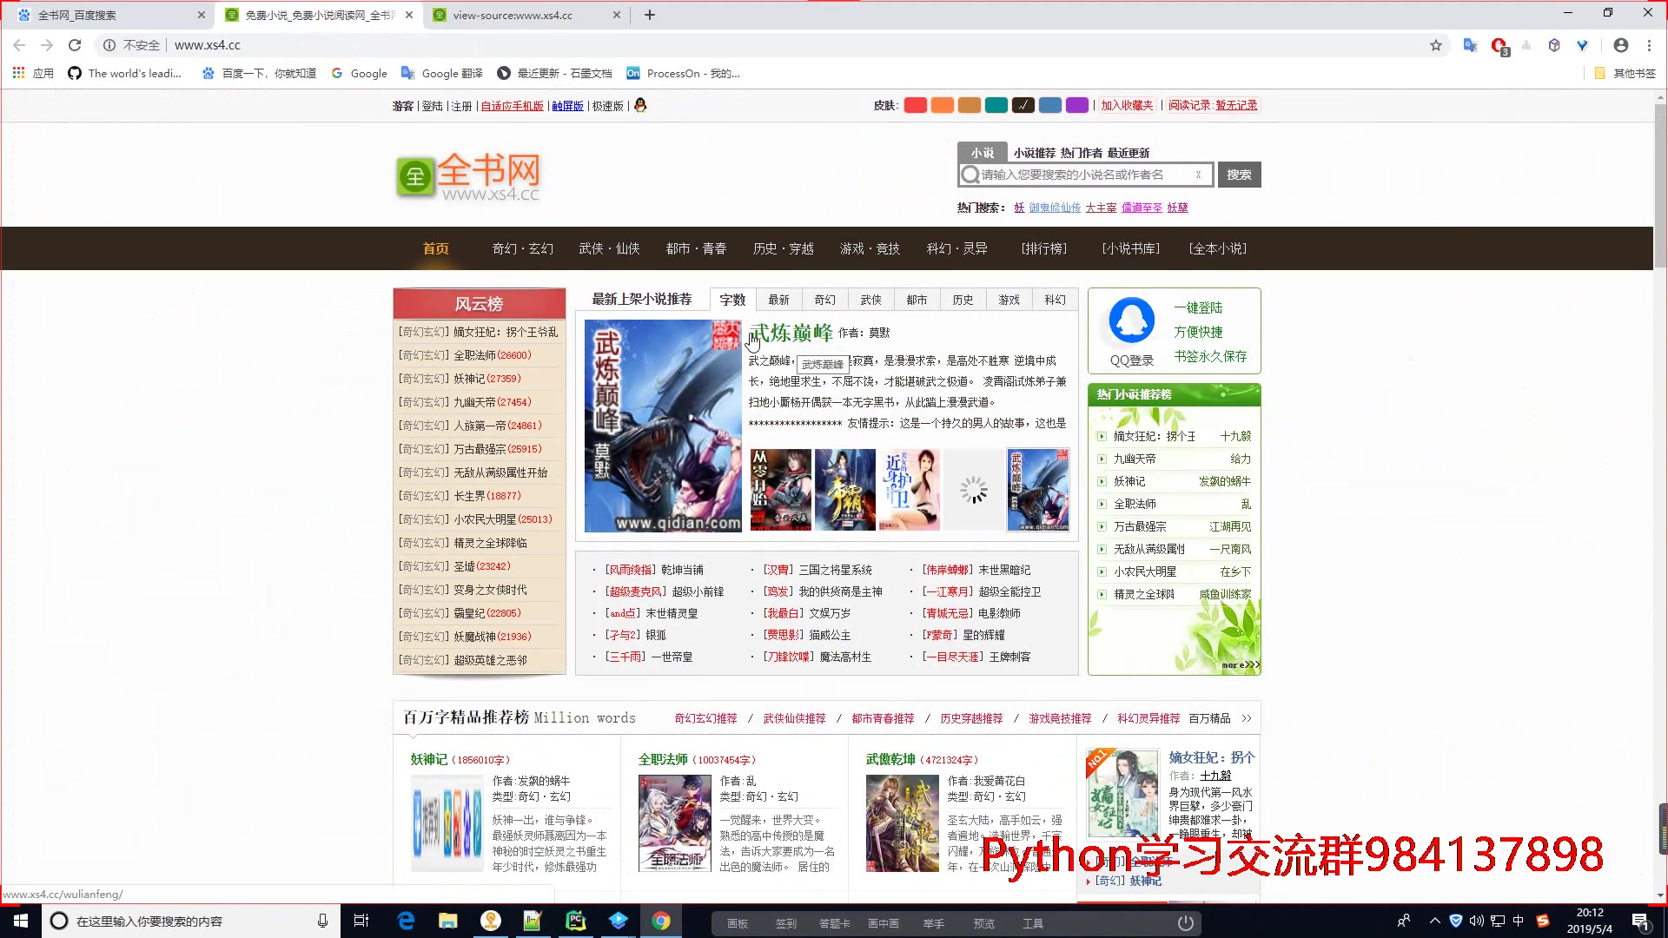Click 都市青春推荐 category link

point(883,718)
